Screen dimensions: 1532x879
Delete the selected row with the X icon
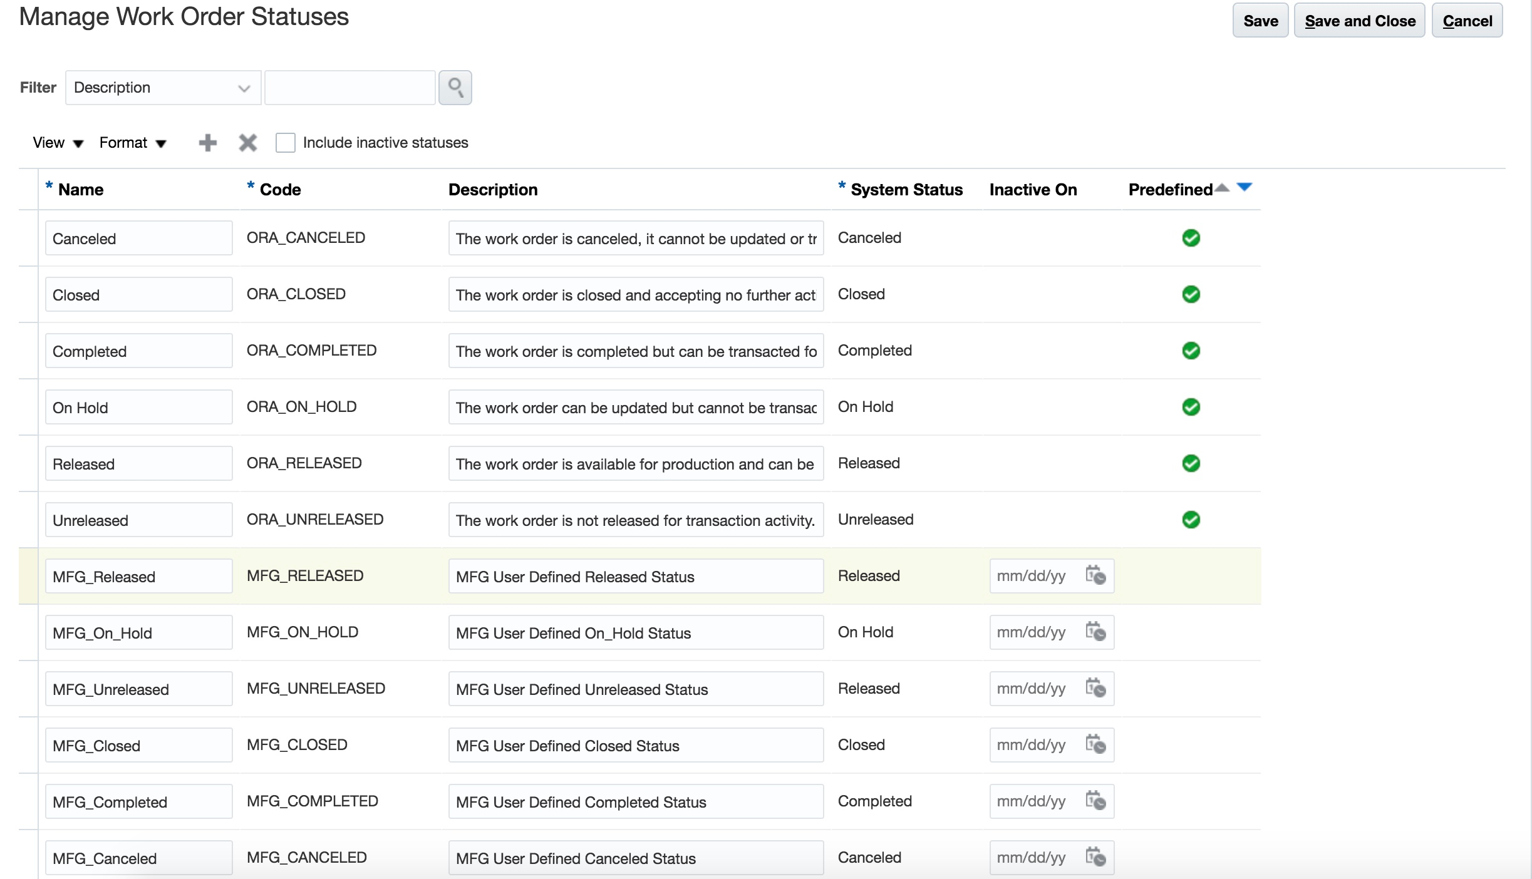pyautogui.click(x=247, y=143)
